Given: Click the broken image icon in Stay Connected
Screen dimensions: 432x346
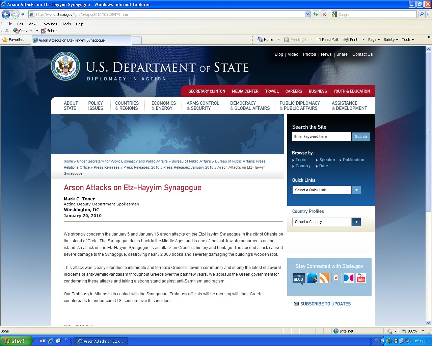Looking at the screenshot, I should [336, 278].
